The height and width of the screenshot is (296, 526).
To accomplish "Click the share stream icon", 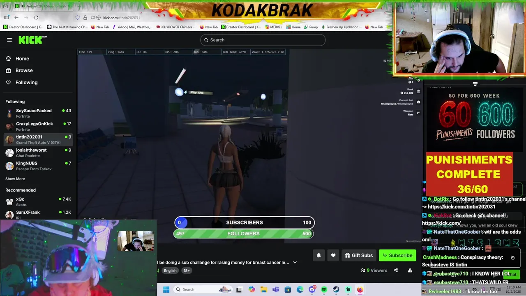I will point(396,270).
